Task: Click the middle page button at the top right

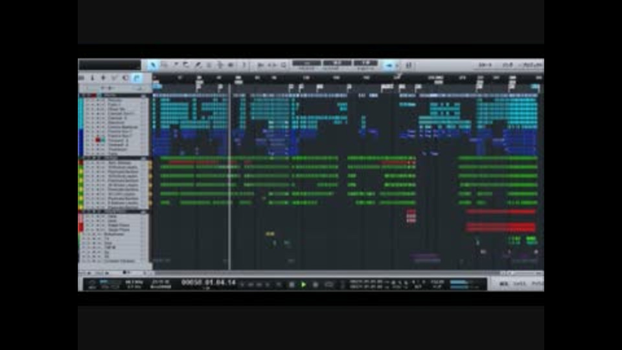Action: pyautogui.click(x=507, y=65)
